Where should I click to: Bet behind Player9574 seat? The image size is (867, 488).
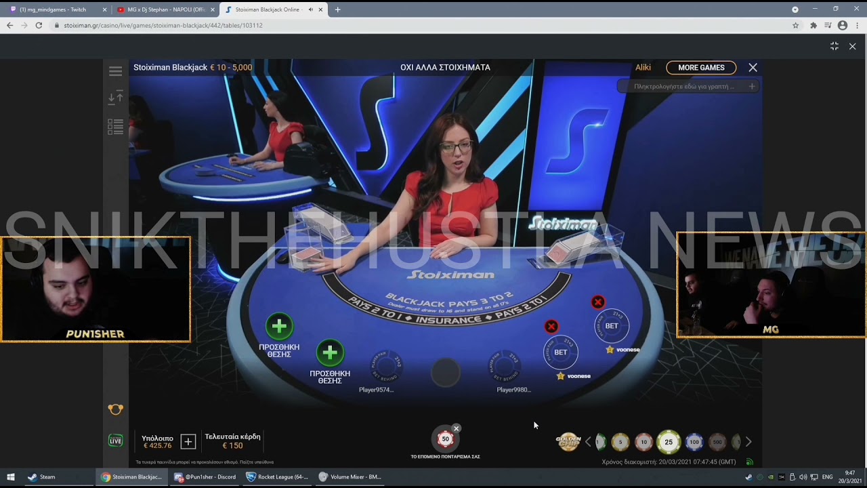click(x=385, y=366)
